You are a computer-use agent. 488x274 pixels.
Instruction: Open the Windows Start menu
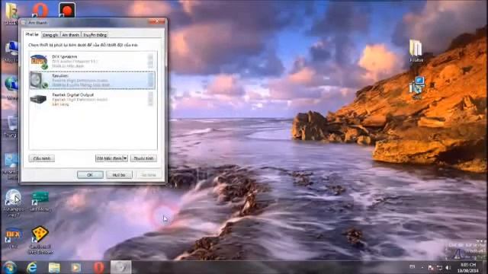(x=9, y=267)
